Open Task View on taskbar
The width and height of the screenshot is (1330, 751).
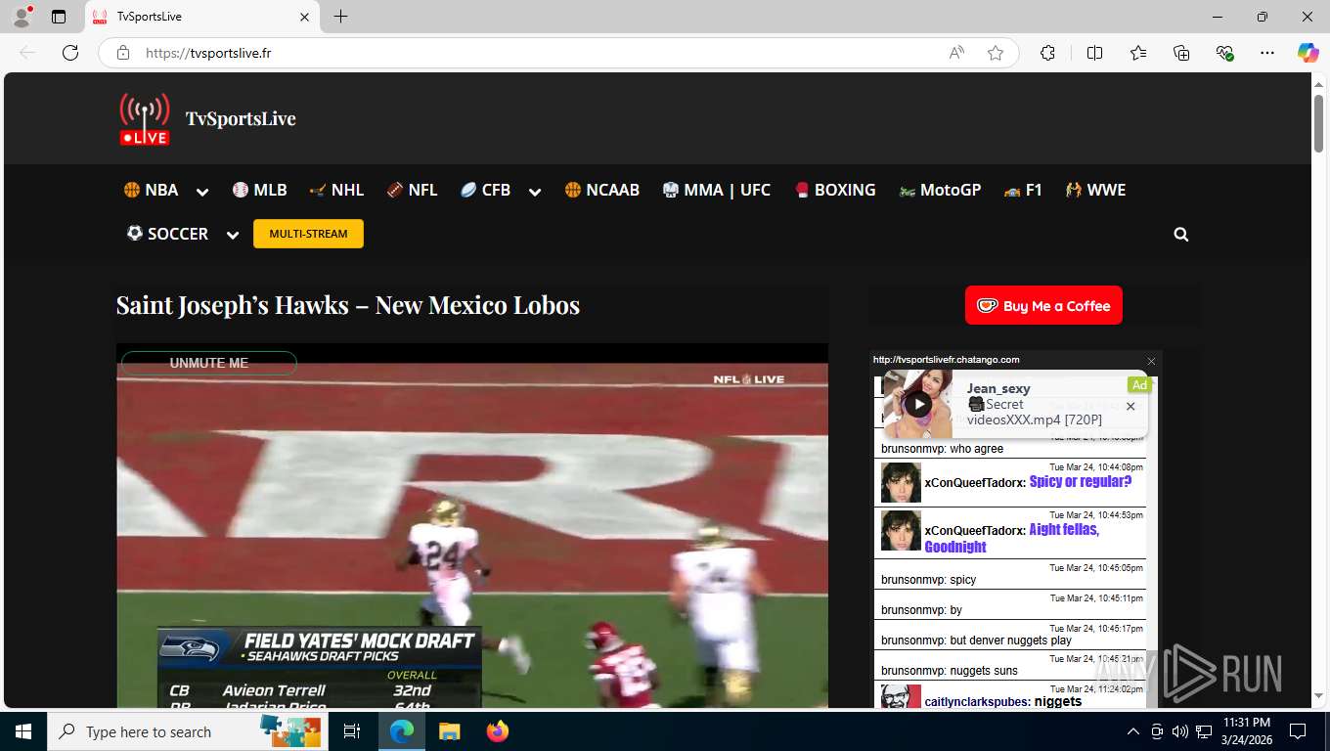pos(353,731)
